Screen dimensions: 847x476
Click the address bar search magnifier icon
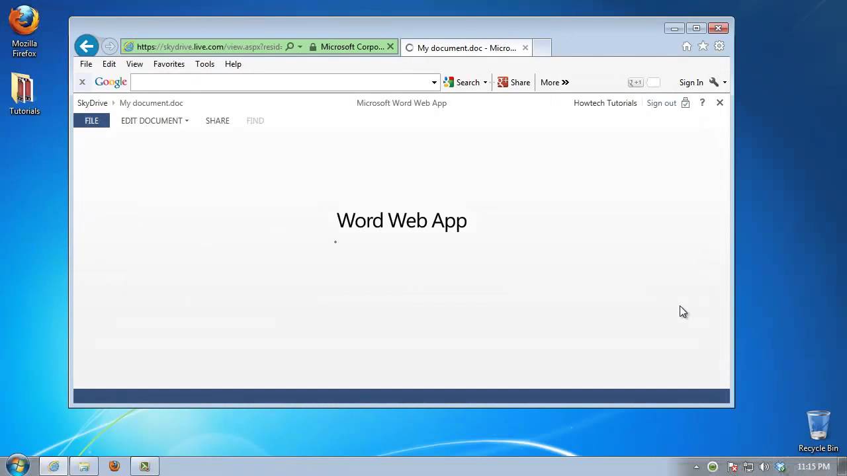[x=290, y=47]
